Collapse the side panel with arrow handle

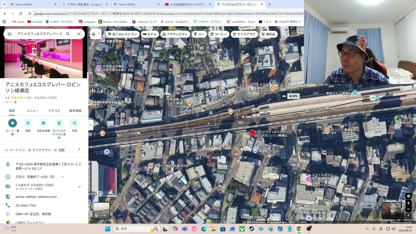[x=91, y=125]
